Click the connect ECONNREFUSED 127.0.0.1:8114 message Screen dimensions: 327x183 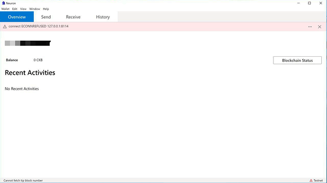(x=38, y=26)
